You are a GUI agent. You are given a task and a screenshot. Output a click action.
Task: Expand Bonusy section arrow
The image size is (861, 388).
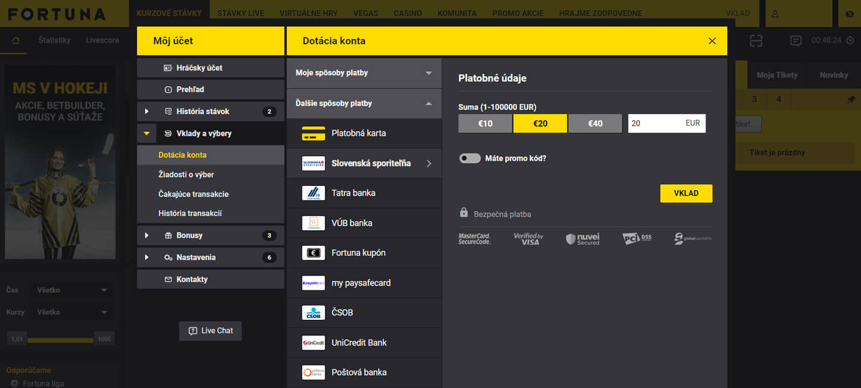[x=146, y=236]
